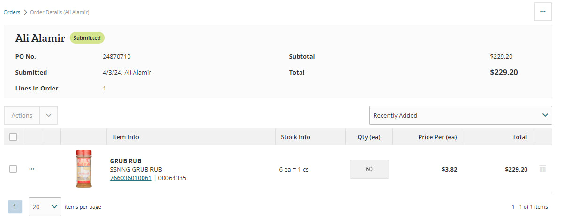Click the Submitted status badge

coord(87,38)
